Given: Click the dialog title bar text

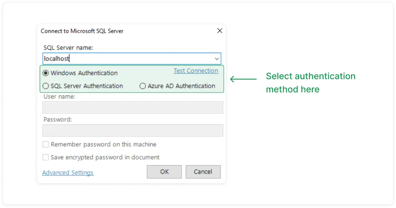Looking at the screenshot, I should 82,31.
